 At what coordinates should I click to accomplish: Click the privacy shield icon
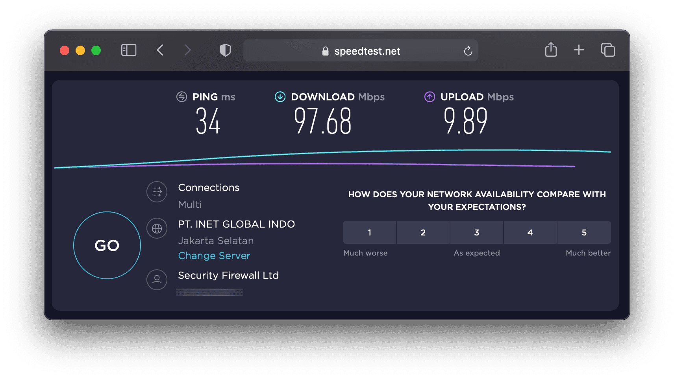(x=225, y=50)
